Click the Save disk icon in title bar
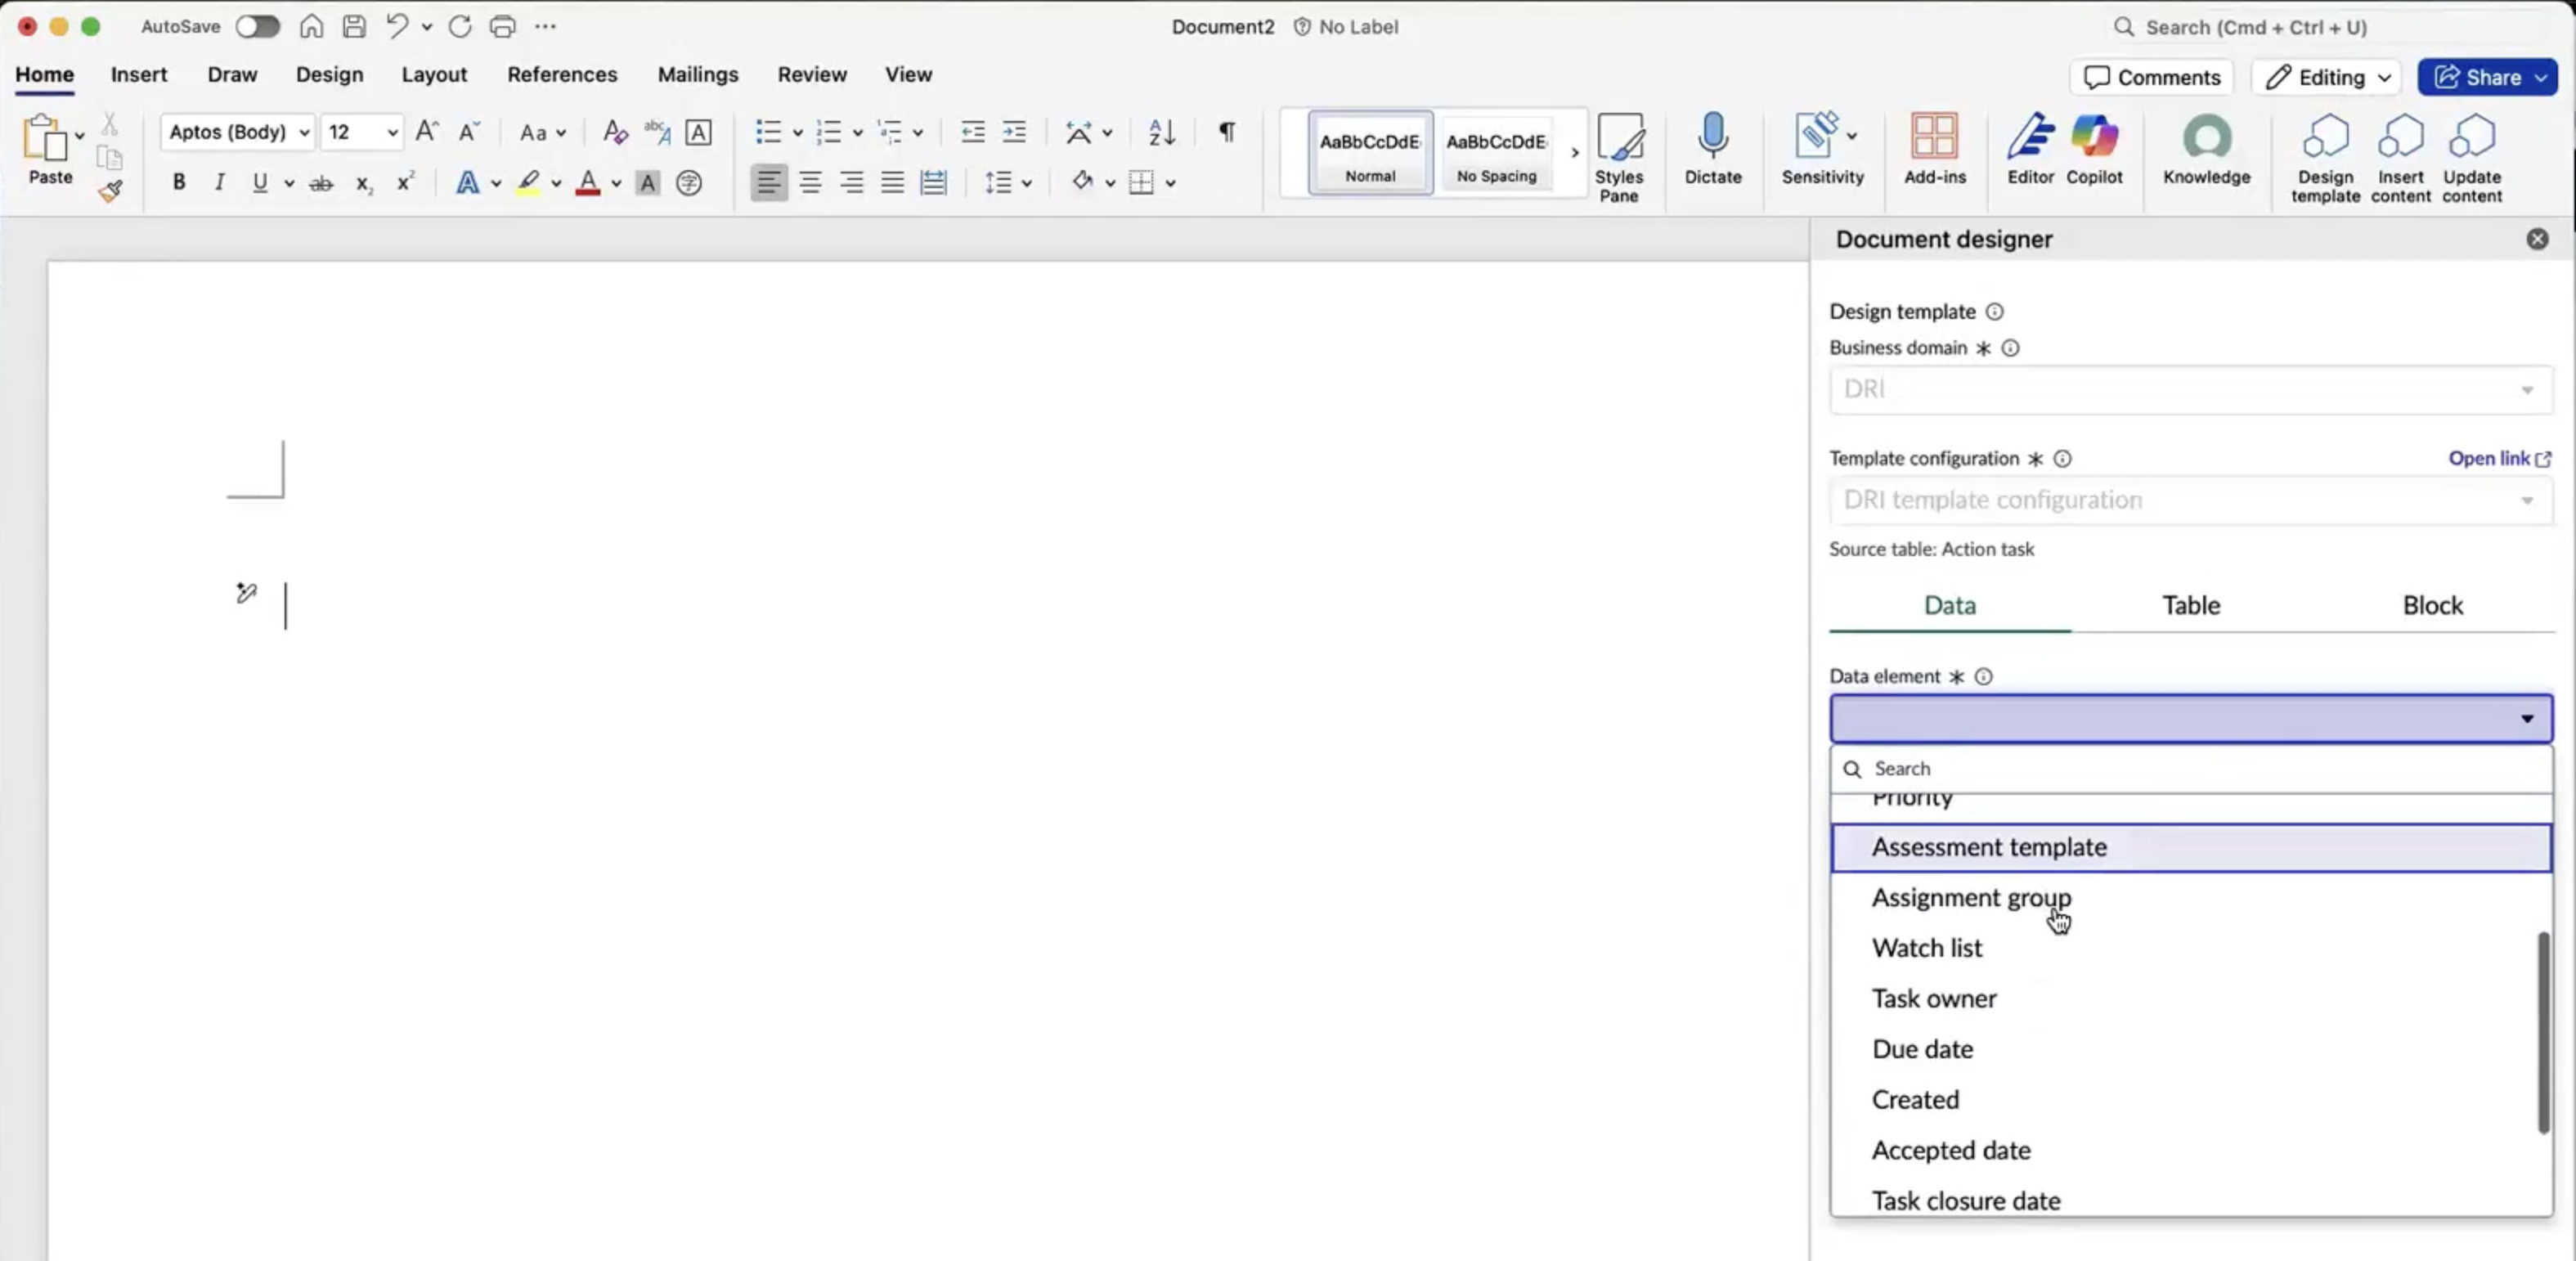 (x=354, y=27)
